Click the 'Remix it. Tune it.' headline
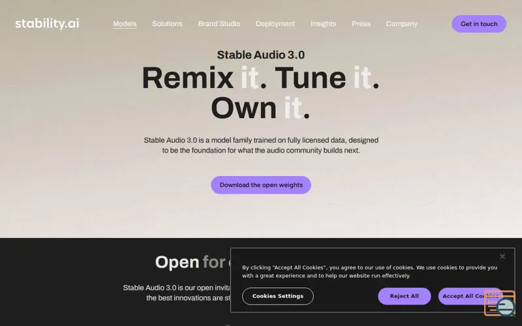522x326 pixels. (260, 78)
